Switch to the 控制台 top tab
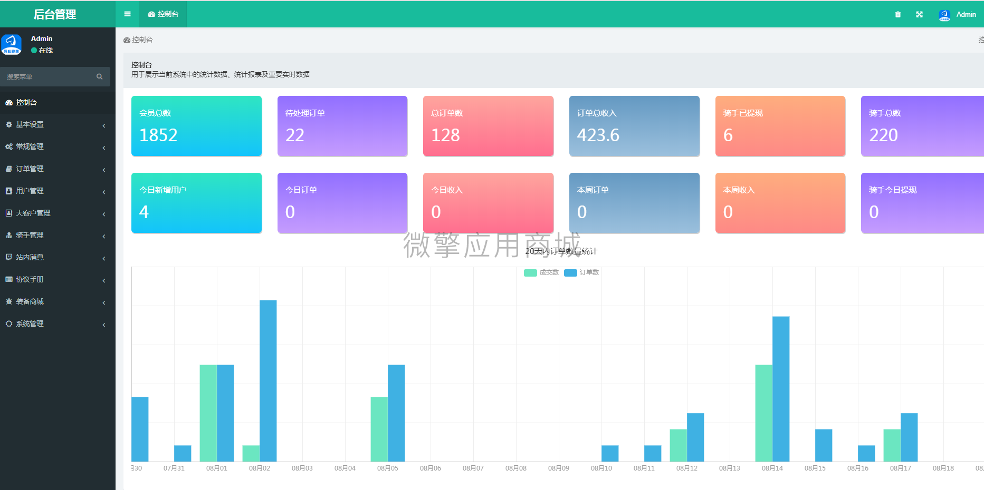Screen dimensions: 984x490 pos(163,14)
